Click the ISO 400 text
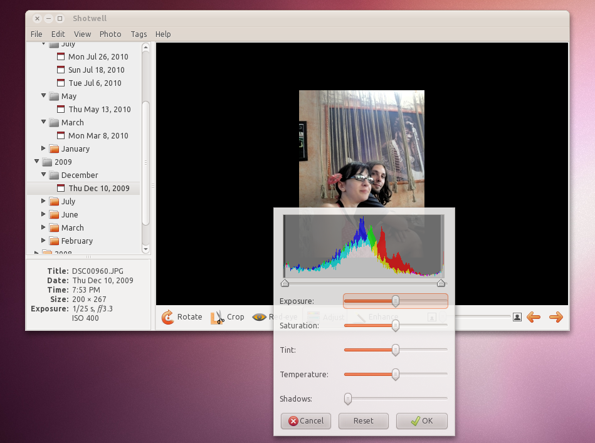The image size is (595, 443). pos(85,318)
